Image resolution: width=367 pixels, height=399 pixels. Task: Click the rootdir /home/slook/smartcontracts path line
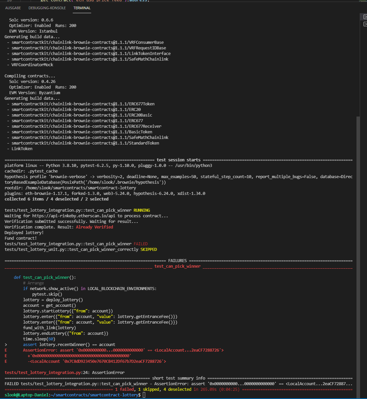click(x=70, y=188)
